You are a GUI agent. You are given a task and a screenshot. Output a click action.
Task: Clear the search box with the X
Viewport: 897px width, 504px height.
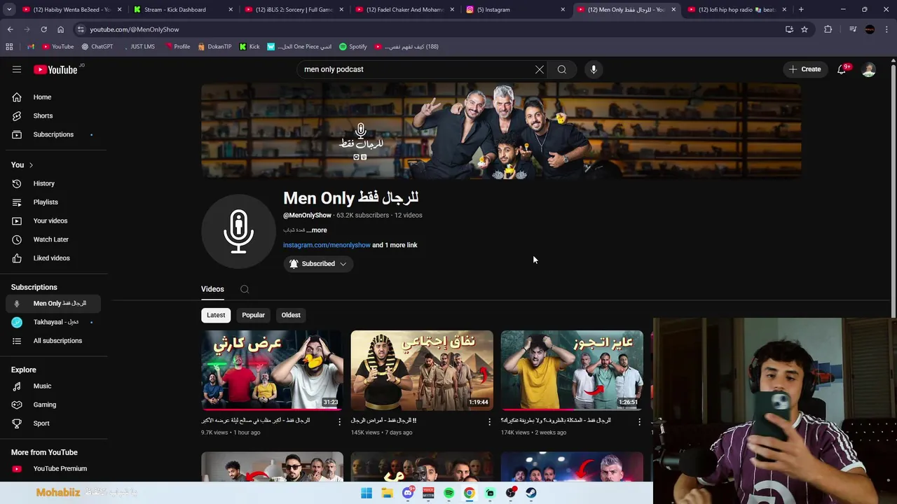539,69
